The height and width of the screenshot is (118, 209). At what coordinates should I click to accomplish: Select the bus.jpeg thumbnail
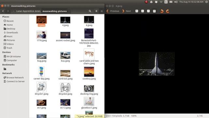(x=65, y=55)
